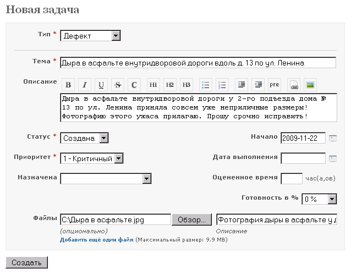The height and width of the screenshot is (274, 351).
Task: Insert a bulleted list
Action: click(206, 85)
